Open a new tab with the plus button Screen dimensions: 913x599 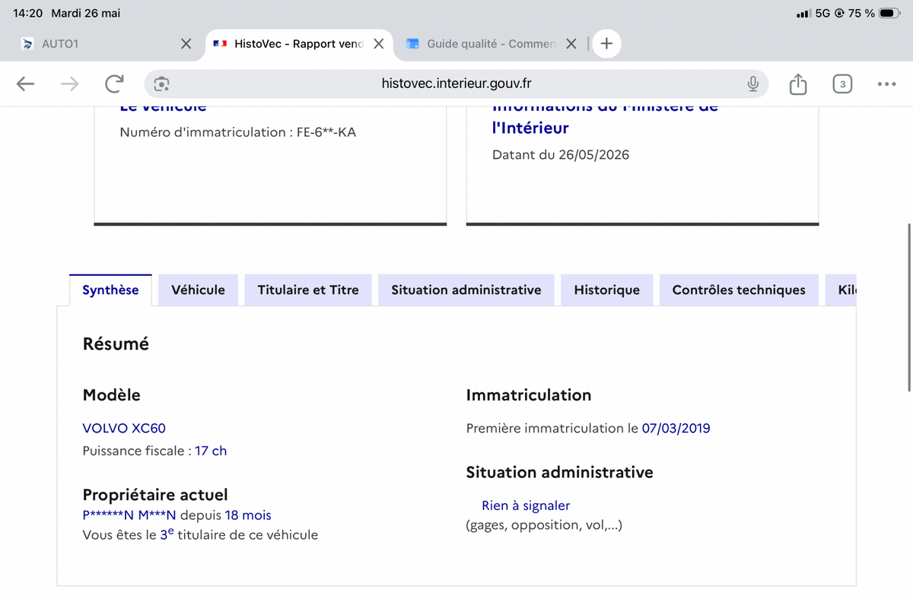606,43
